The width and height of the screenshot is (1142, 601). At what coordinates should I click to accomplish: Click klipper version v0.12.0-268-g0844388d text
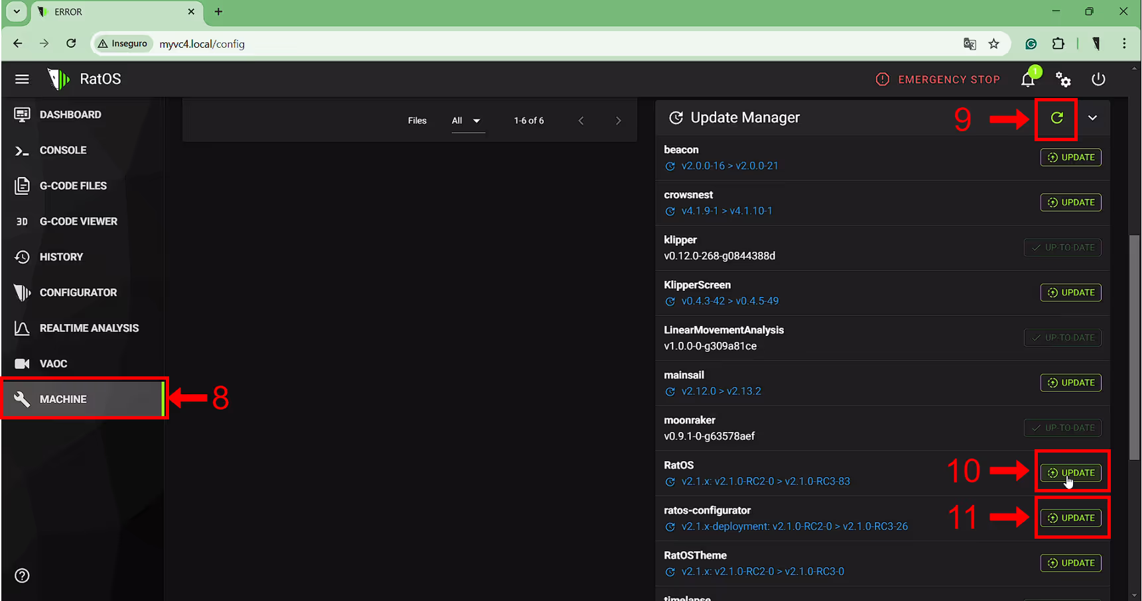[x=720, y=256]
